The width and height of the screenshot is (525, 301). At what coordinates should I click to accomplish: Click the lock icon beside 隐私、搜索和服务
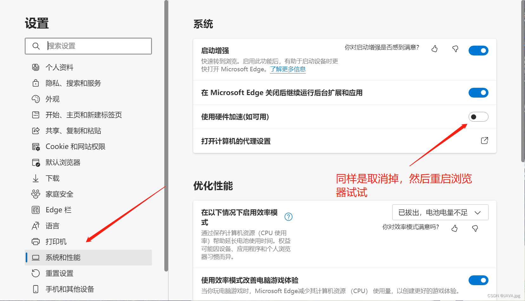36,83
